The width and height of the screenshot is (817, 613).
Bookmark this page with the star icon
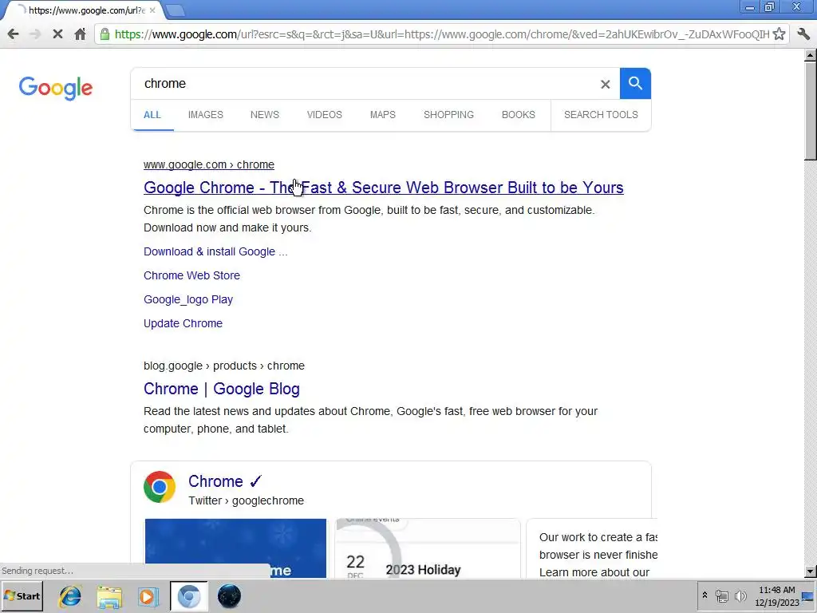tap(779, 34)
